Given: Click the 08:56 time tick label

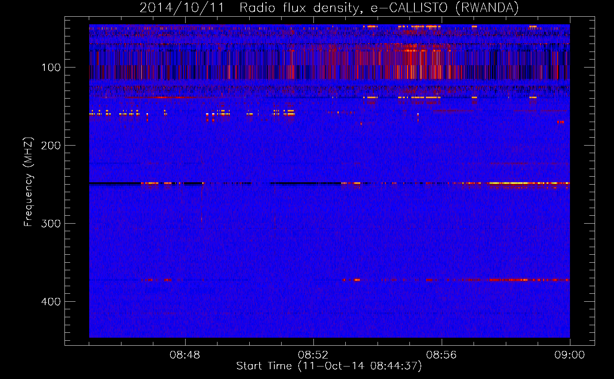Looking at the screenshot, I should [441, 355].
